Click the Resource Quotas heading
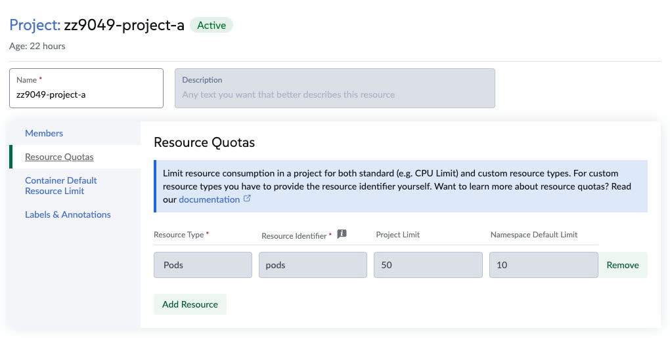Viewport: 670px width, 341px height. click(204, 142)
